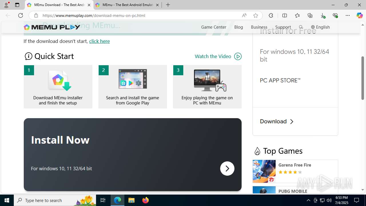Image resolution: width=366 pixels, height=206 pixels.
Task: Add this page to favorites
Action: point(256,15)
